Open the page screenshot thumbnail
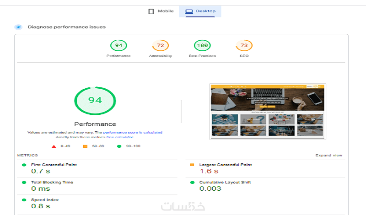 pos(268,111)
